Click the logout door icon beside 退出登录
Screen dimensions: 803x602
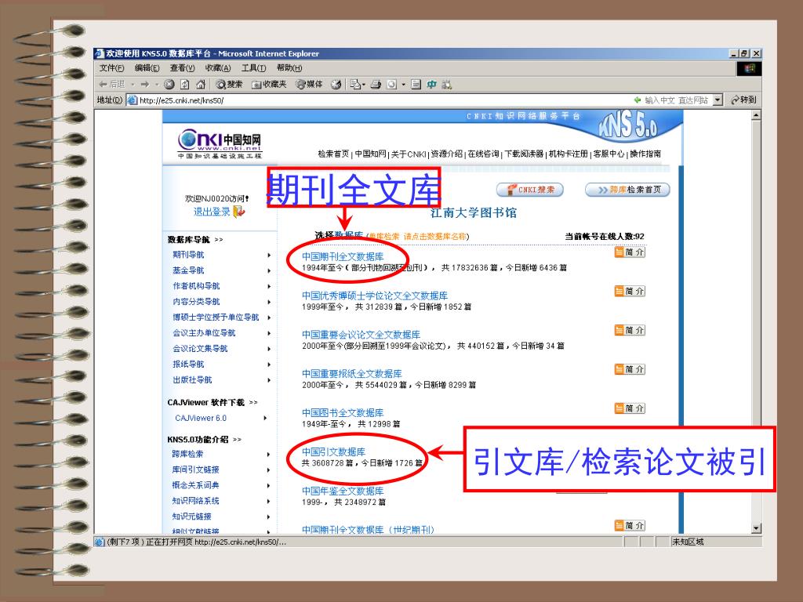click(x=239, y=212)
